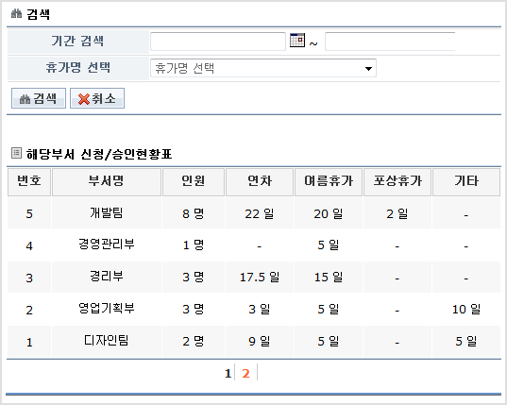This screenshot has width=507, height=405.
Task: Go to page 1 of results
Action: click(x=228, y=373)
